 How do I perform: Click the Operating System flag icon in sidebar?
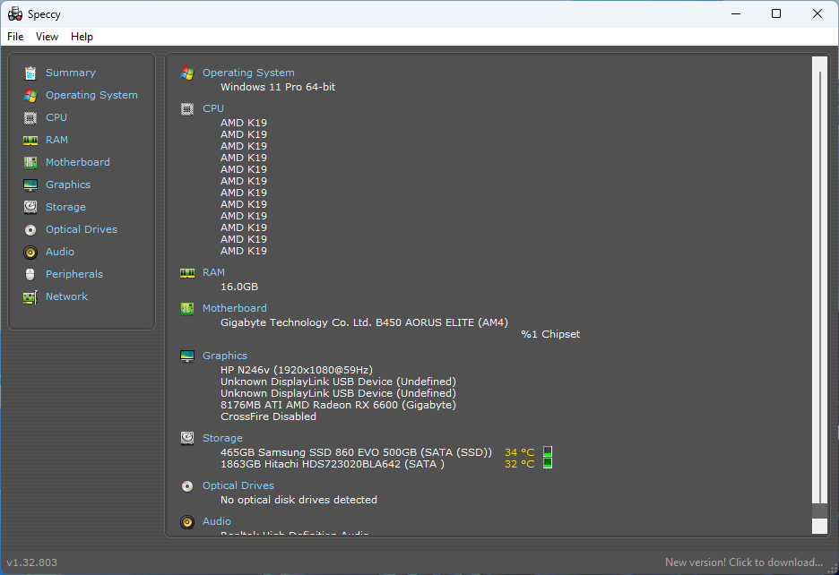coord(30,95)
